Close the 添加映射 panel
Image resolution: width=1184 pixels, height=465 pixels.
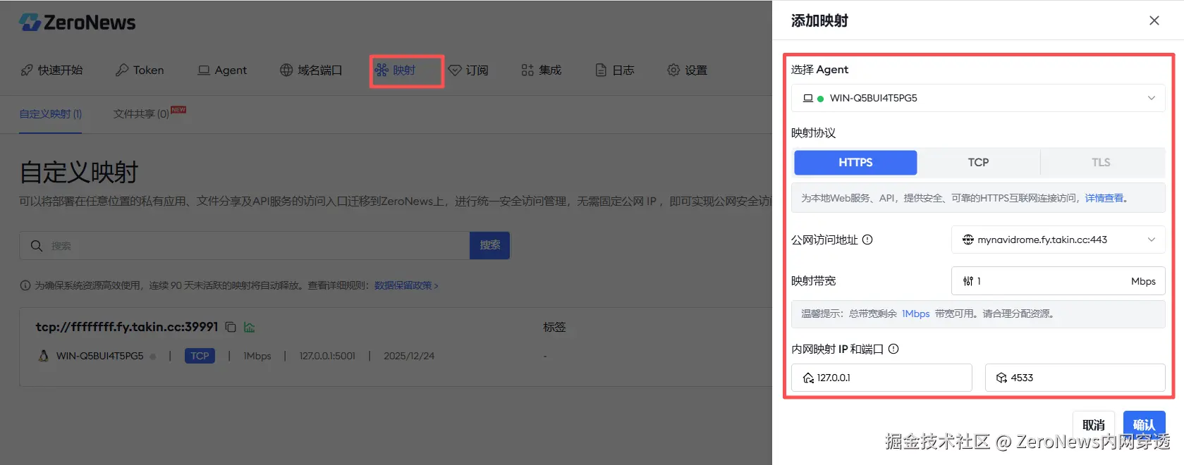(x=1154, y=20)
